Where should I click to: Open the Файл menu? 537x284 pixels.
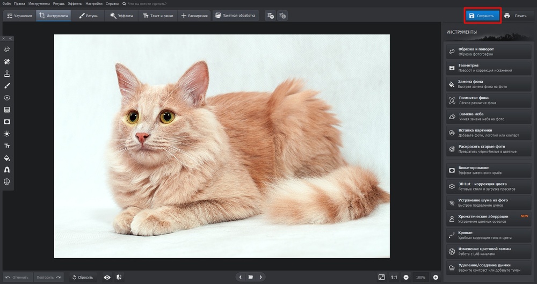click(6, 4)
